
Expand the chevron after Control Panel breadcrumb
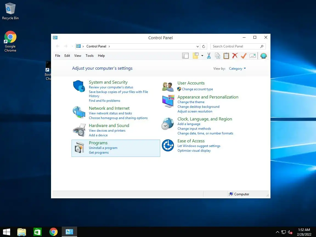pyautogui.click(x=109, y=46)
